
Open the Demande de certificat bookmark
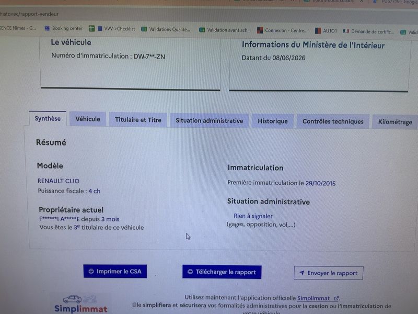click(x=368, y=31)
